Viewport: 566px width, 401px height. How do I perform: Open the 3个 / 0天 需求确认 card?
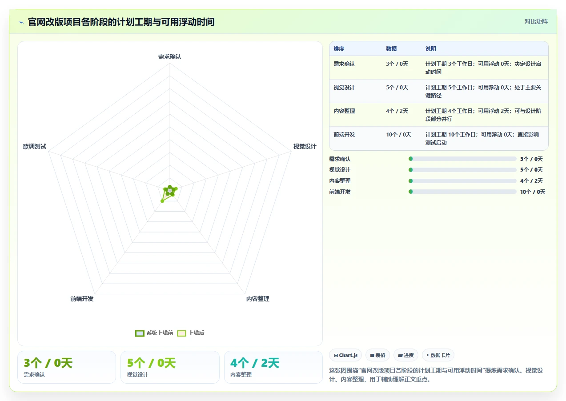click(x=67, y=367)
